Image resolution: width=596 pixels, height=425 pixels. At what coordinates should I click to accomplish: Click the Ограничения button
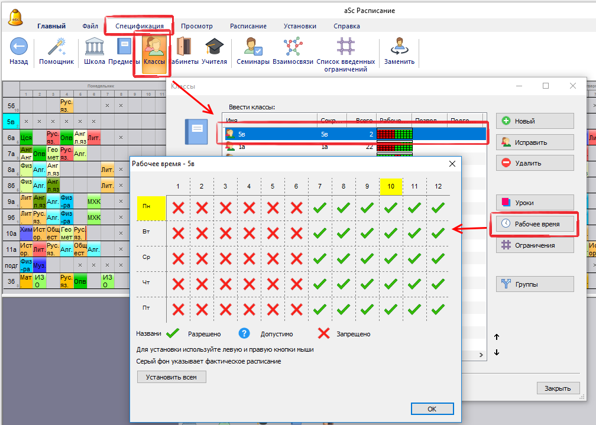(x=535, y=245)
